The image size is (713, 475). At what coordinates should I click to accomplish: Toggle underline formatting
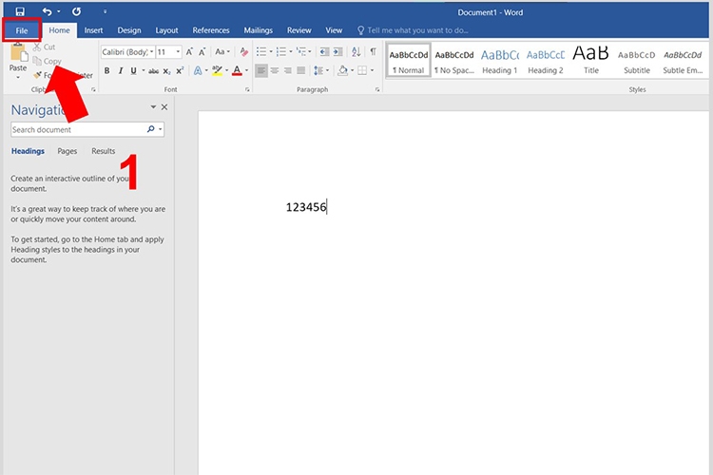coord(133,71)
